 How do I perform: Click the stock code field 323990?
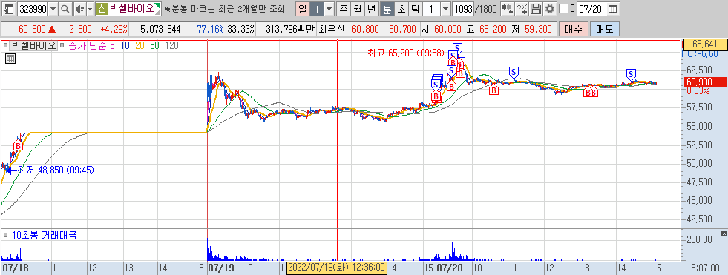click(x=33, y=8)
